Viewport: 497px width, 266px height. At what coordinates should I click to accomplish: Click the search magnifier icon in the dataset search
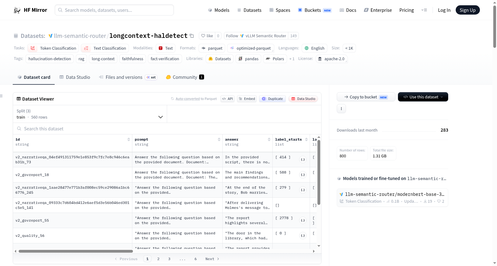point(19,129)
